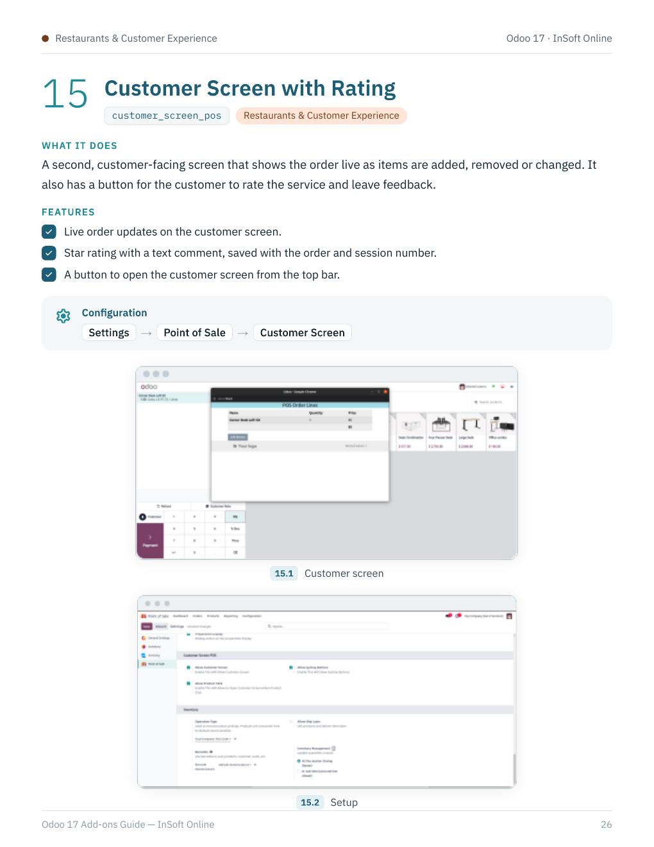This screenshot has height=847, width=654.
Task: Toggle the Allow Rating Buttons checkbox
Action: pyautogui.click(x=290, y=667)
